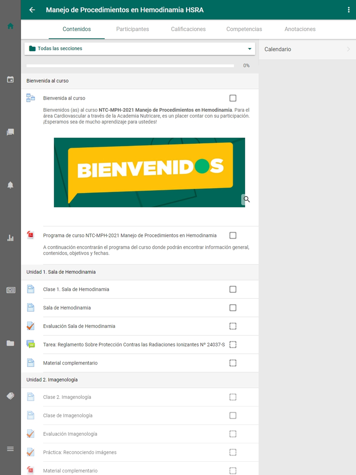Click the page icon for Clase de Imagenología
356x475 pixels.
point(31,415)
